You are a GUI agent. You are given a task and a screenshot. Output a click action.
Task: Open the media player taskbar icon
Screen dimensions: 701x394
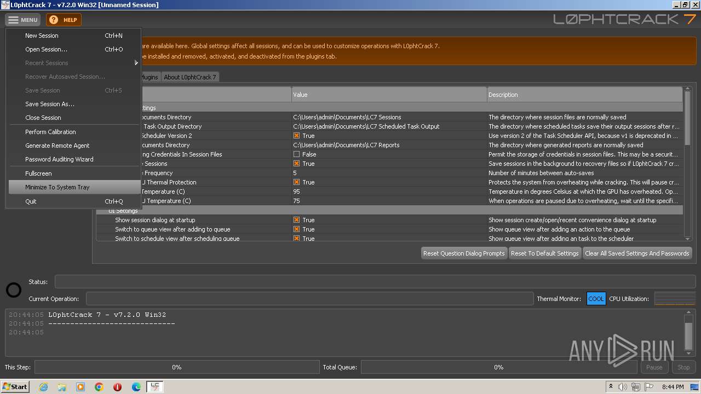(x=81, y=387)
